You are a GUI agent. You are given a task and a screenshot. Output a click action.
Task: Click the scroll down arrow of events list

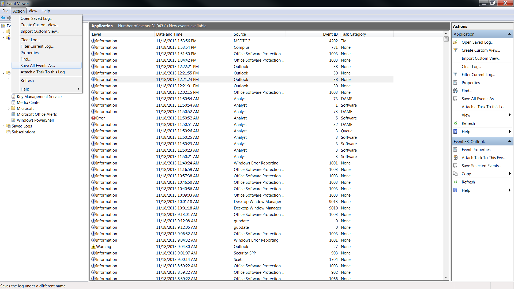446,277
